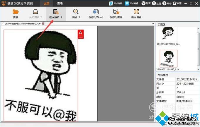Screen dimensions: 200x127
Task: Expand the 纸面解析 dropdown arrow
Action: (62, 17)
